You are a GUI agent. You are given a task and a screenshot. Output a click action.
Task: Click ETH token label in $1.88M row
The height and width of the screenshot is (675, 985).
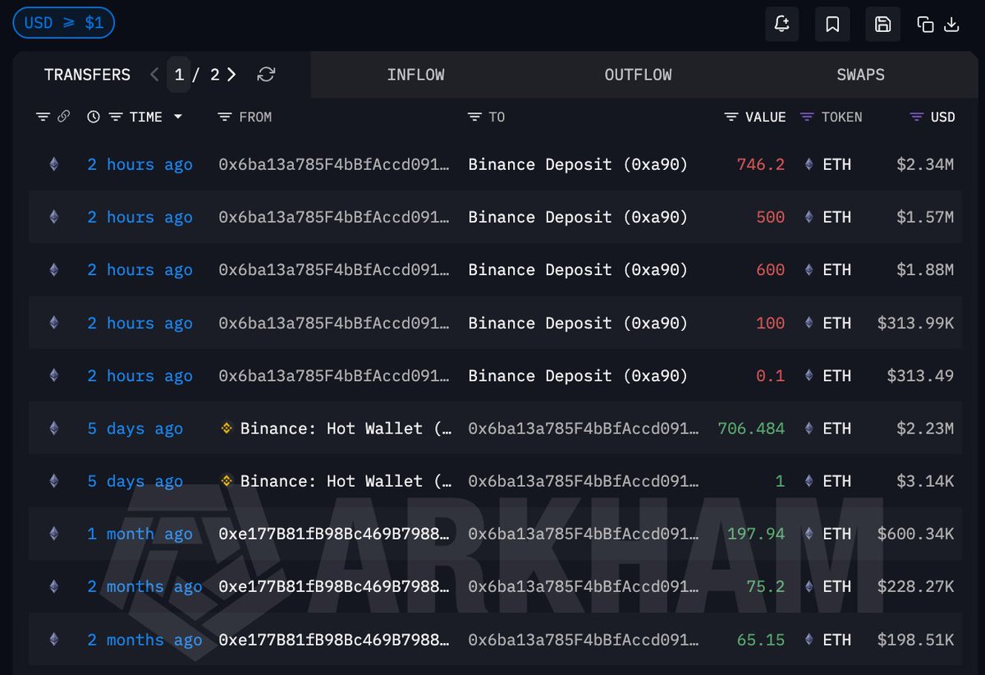coord(837,269)
